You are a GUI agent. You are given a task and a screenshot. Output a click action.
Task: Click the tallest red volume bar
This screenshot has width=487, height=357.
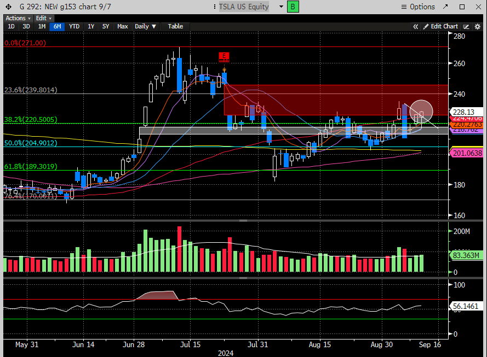coord(179,249)
